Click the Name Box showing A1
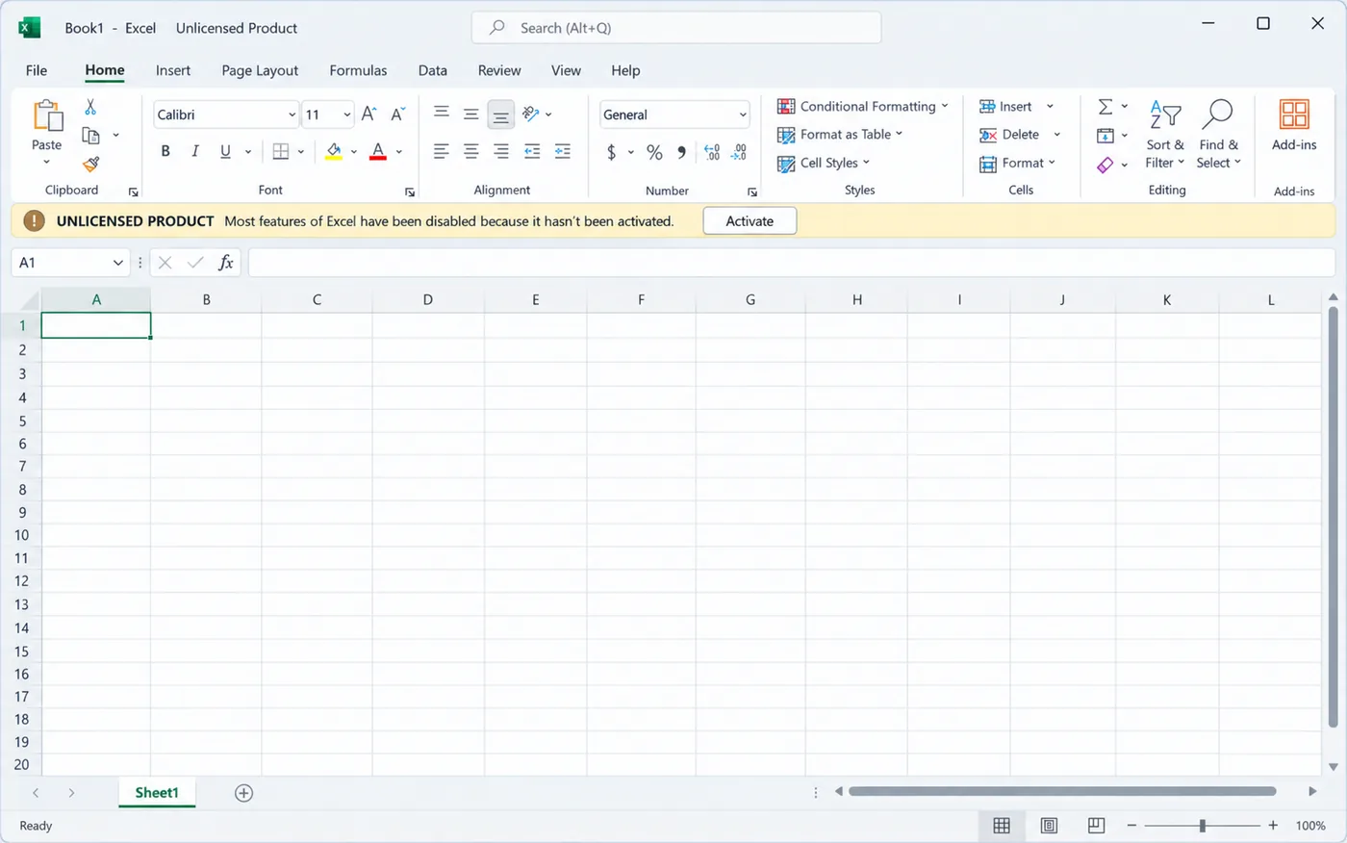The image size is (1347, 843). (70, 263)
